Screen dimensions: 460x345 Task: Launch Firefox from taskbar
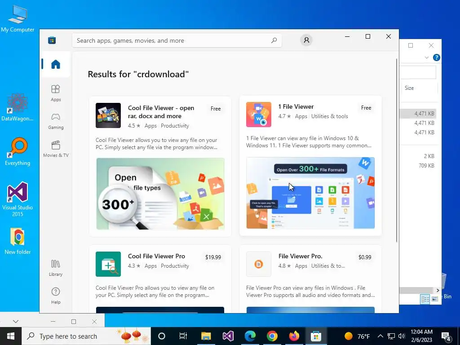294,336
